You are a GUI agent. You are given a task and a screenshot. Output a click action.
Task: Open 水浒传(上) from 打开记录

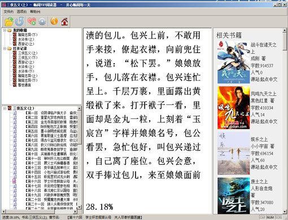[26, 67]
